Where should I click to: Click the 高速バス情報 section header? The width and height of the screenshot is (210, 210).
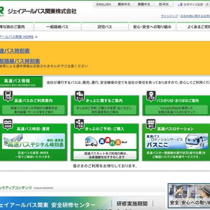[21, 82]
